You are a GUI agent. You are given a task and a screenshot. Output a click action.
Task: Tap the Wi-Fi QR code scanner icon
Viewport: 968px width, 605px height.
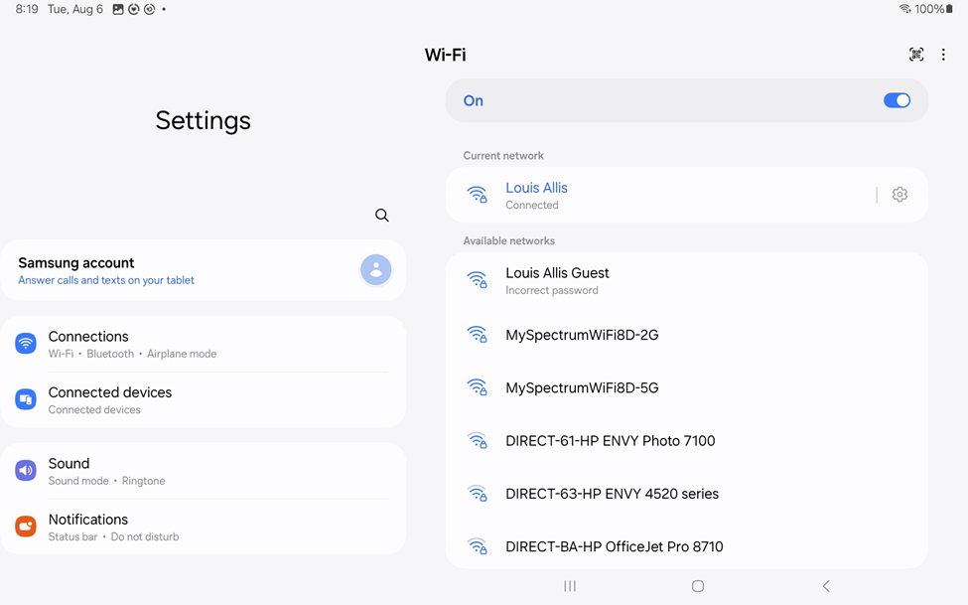pos(916,55)
